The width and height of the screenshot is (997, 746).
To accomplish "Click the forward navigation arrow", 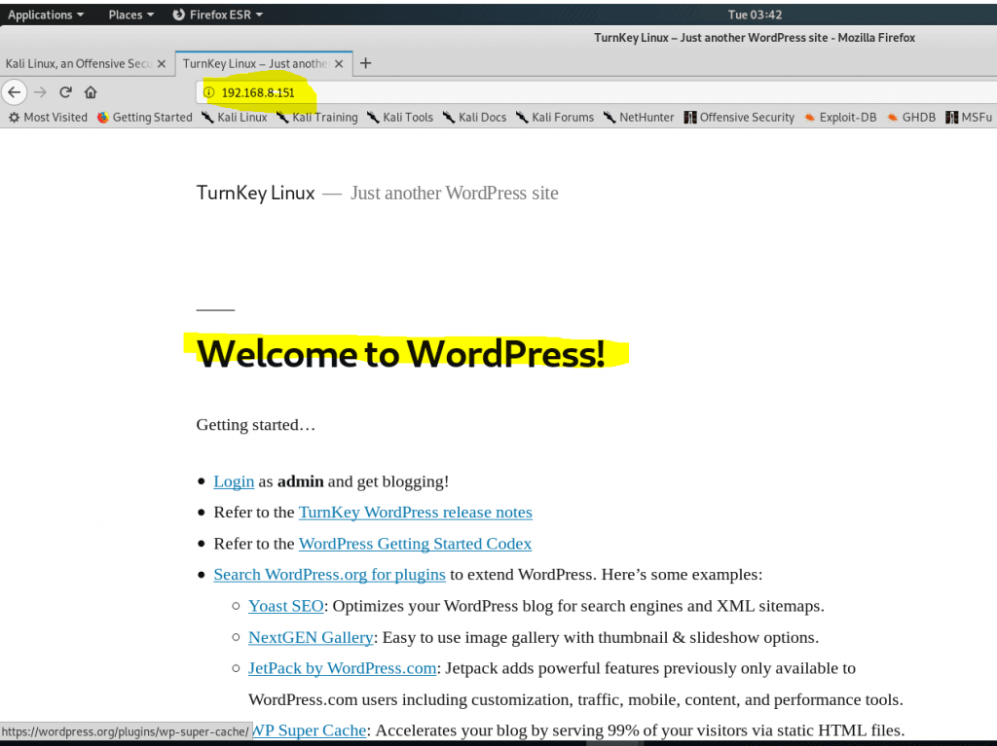I will [x=40, y=92].
